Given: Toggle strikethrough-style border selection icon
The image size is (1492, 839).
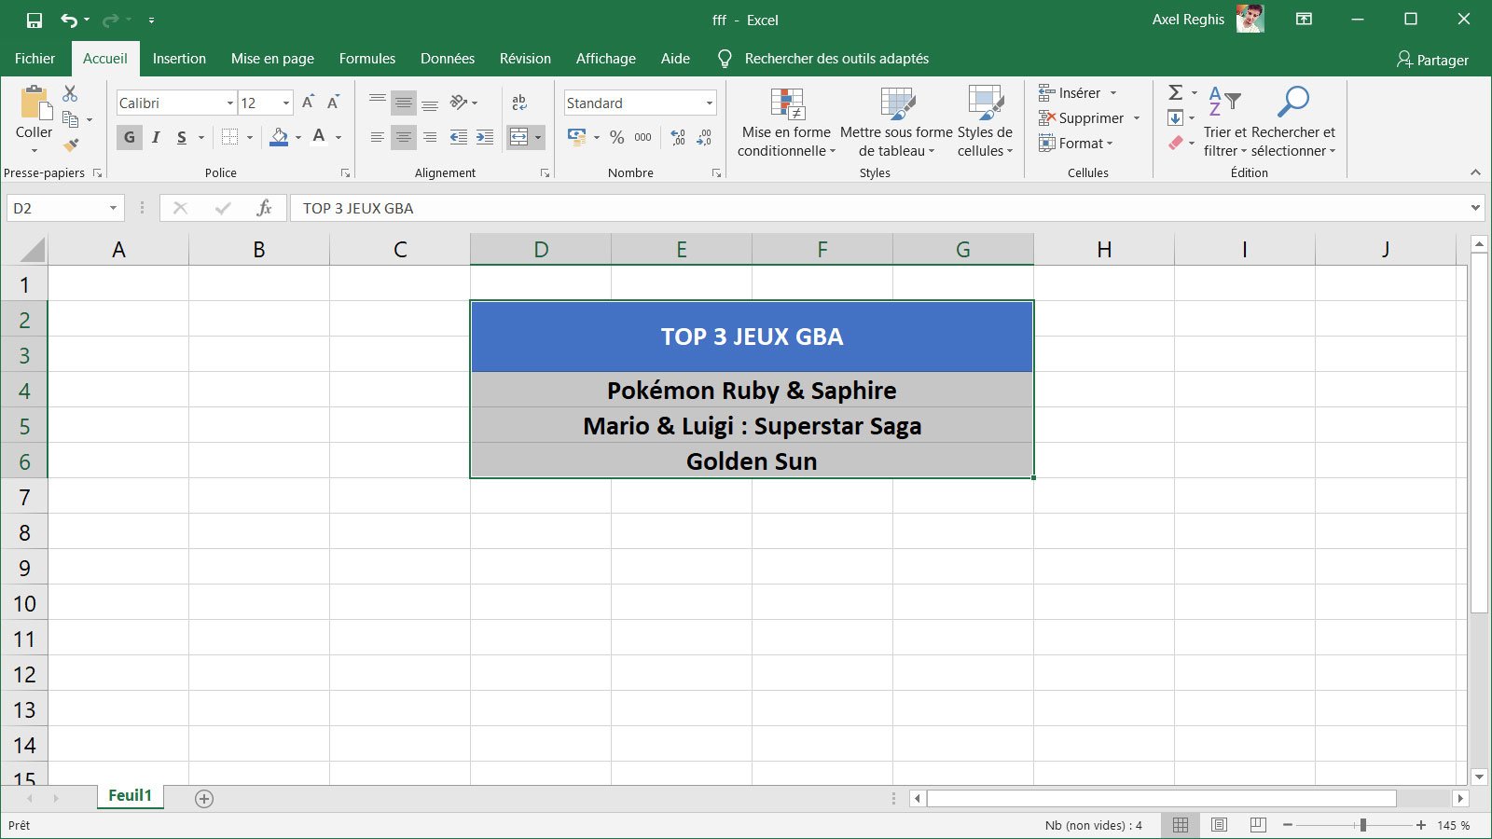Looking at the screenshot, I should [x=228, y=137].
